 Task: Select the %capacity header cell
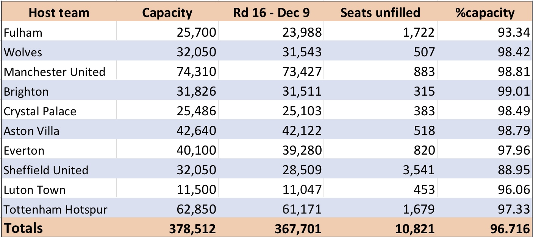485,13
